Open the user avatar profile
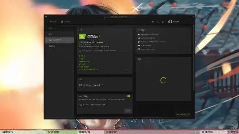 (x=170, y=22)
